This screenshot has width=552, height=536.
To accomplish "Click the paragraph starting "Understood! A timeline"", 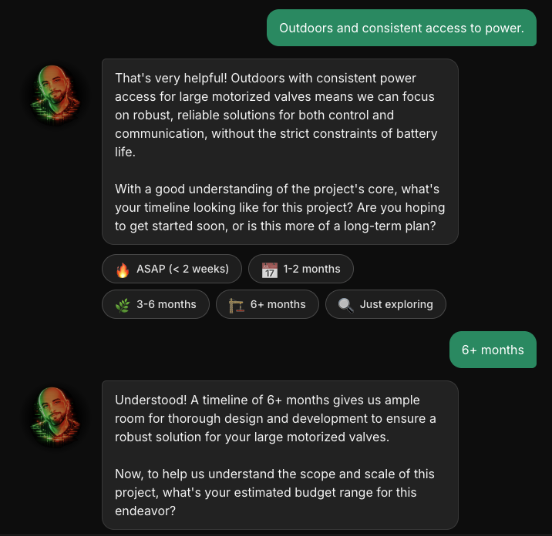I will coord(275,418).
